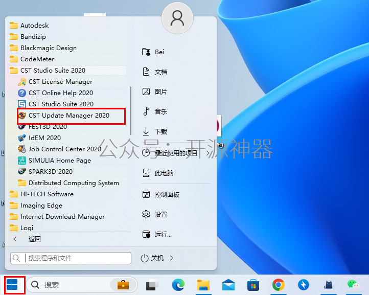Click the 运行 run icon
Screen dimensions: 369x295
(x=146, y=234)
